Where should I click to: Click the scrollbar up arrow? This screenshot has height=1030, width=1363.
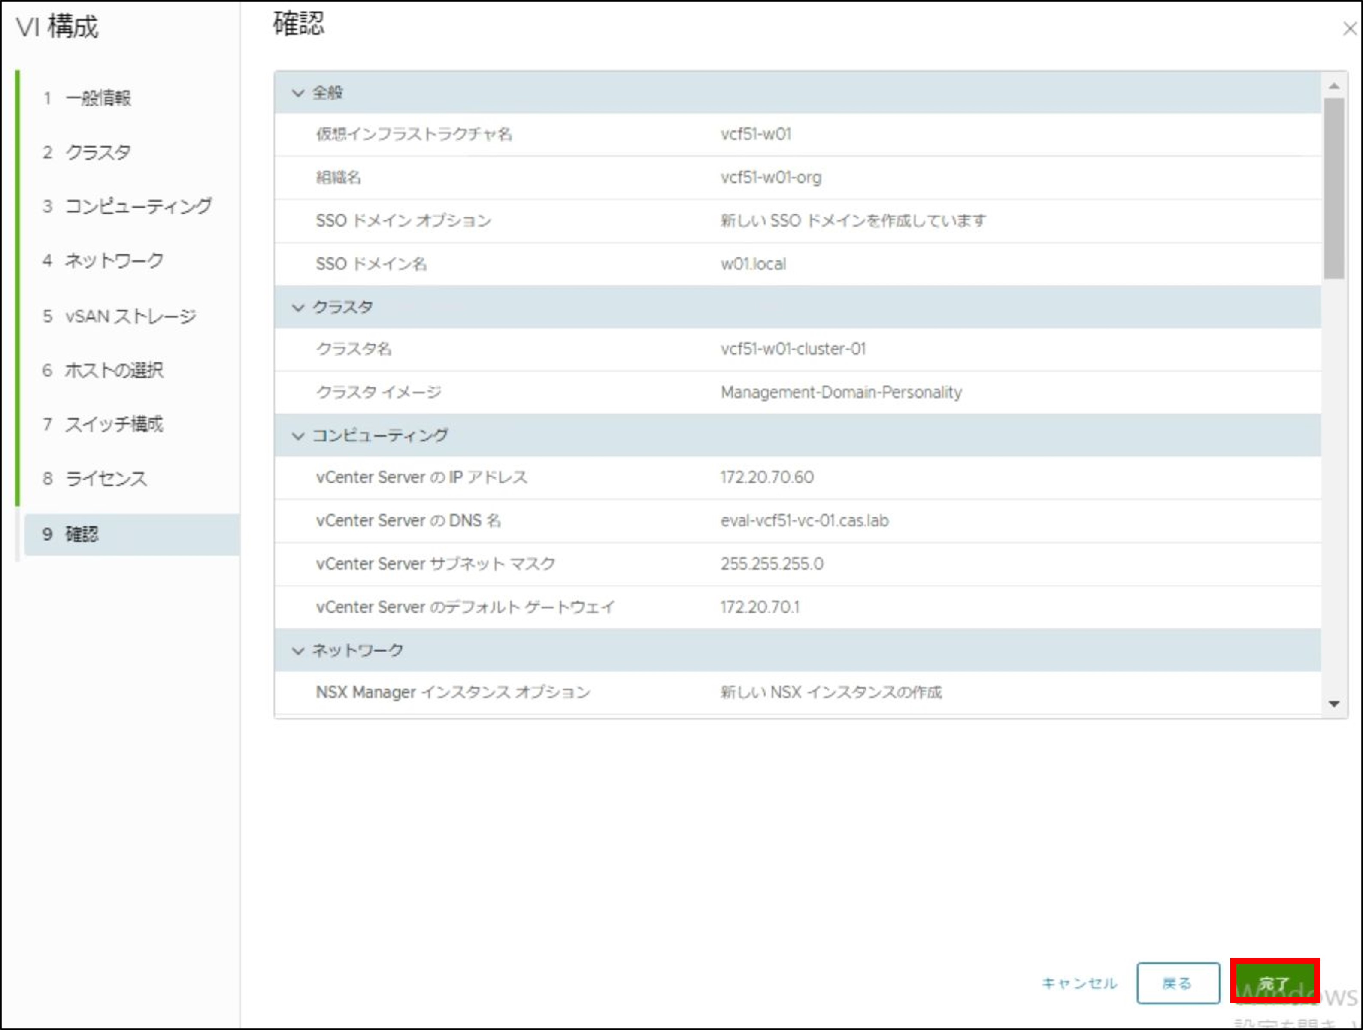(1334, 86)
